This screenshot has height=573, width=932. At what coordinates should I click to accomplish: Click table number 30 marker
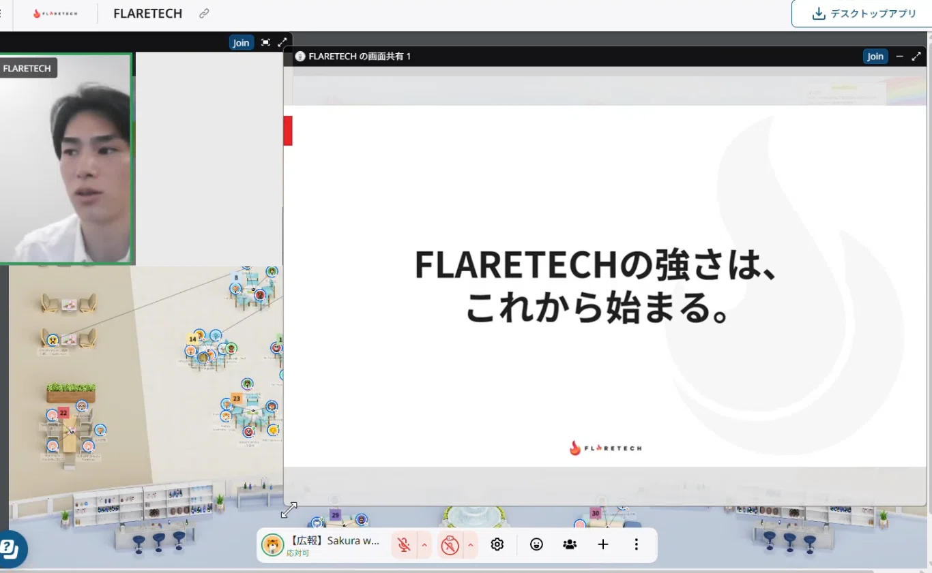tap(596, 513)
